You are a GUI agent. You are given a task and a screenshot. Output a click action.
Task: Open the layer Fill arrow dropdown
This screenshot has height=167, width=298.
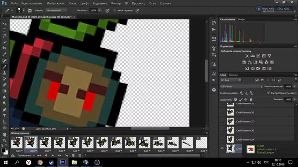click(x=295, y=99)
